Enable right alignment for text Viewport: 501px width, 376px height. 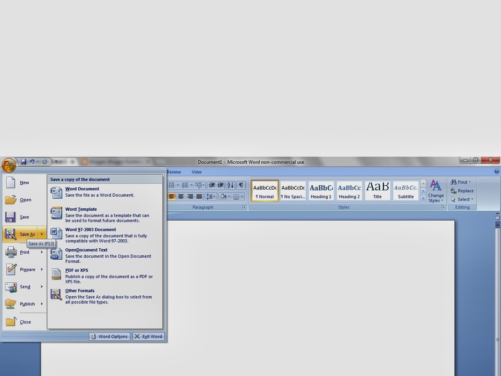(x=190, y=196)
